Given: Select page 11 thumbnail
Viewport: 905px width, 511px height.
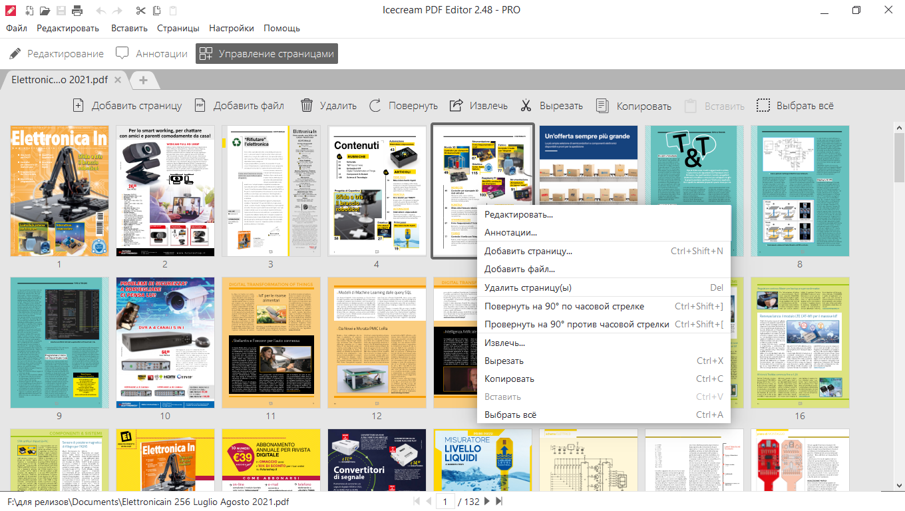Looking at the screenshot, I should click(271, 343).
